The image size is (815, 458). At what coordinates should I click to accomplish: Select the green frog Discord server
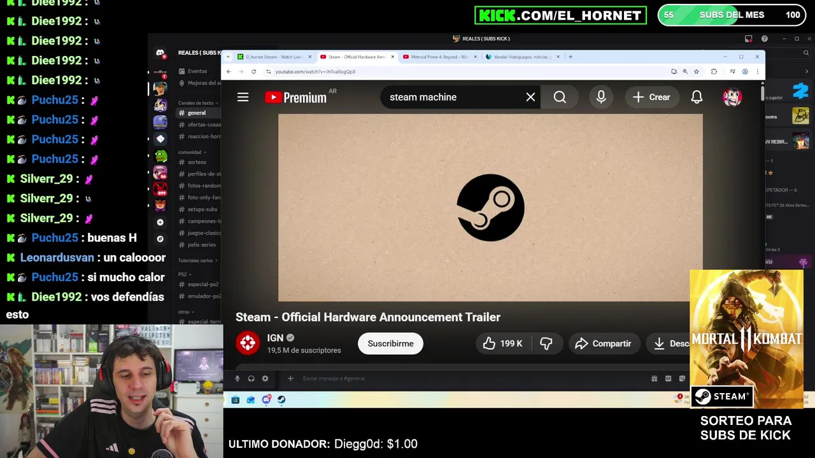point(160,156)
